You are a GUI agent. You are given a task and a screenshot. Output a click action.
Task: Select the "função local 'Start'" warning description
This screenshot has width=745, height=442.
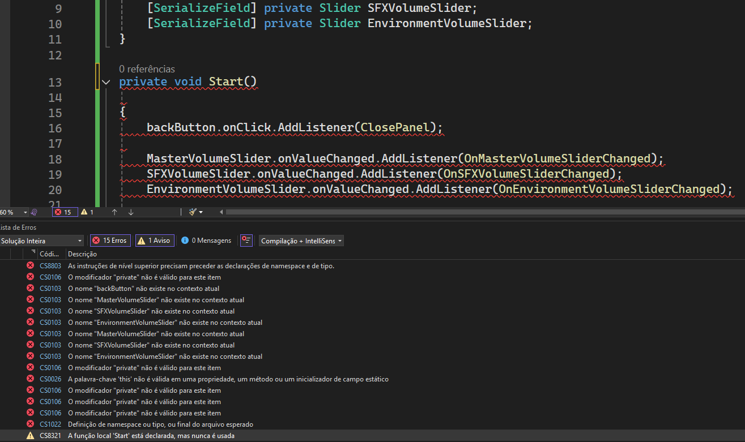point(151,436)
